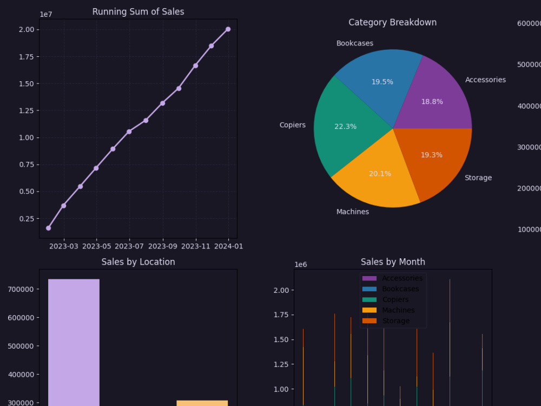
Task: Click the Copiers pie label
Action: 293,125
